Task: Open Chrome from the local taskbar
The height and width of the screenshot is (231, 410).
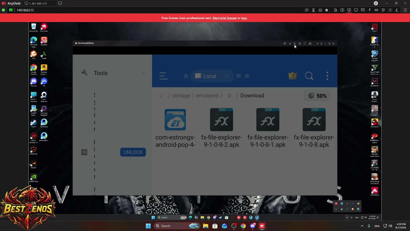Action: tap(243, 226)
